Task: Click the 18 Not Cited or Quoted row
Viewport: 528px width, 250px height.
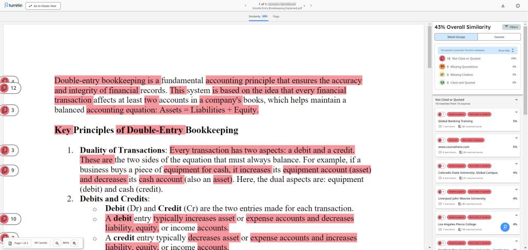Action: (477, 59)
